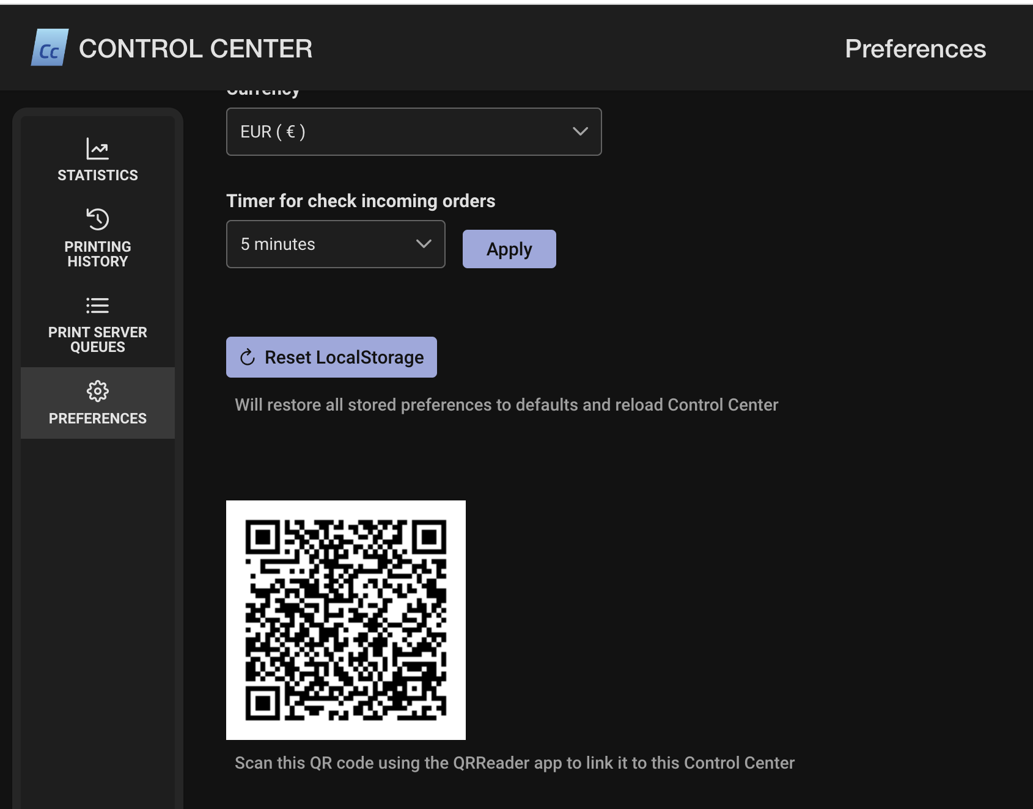Select the Preferences gear icon
This screenshot has height=809, width=1033.
pos(98,391)
